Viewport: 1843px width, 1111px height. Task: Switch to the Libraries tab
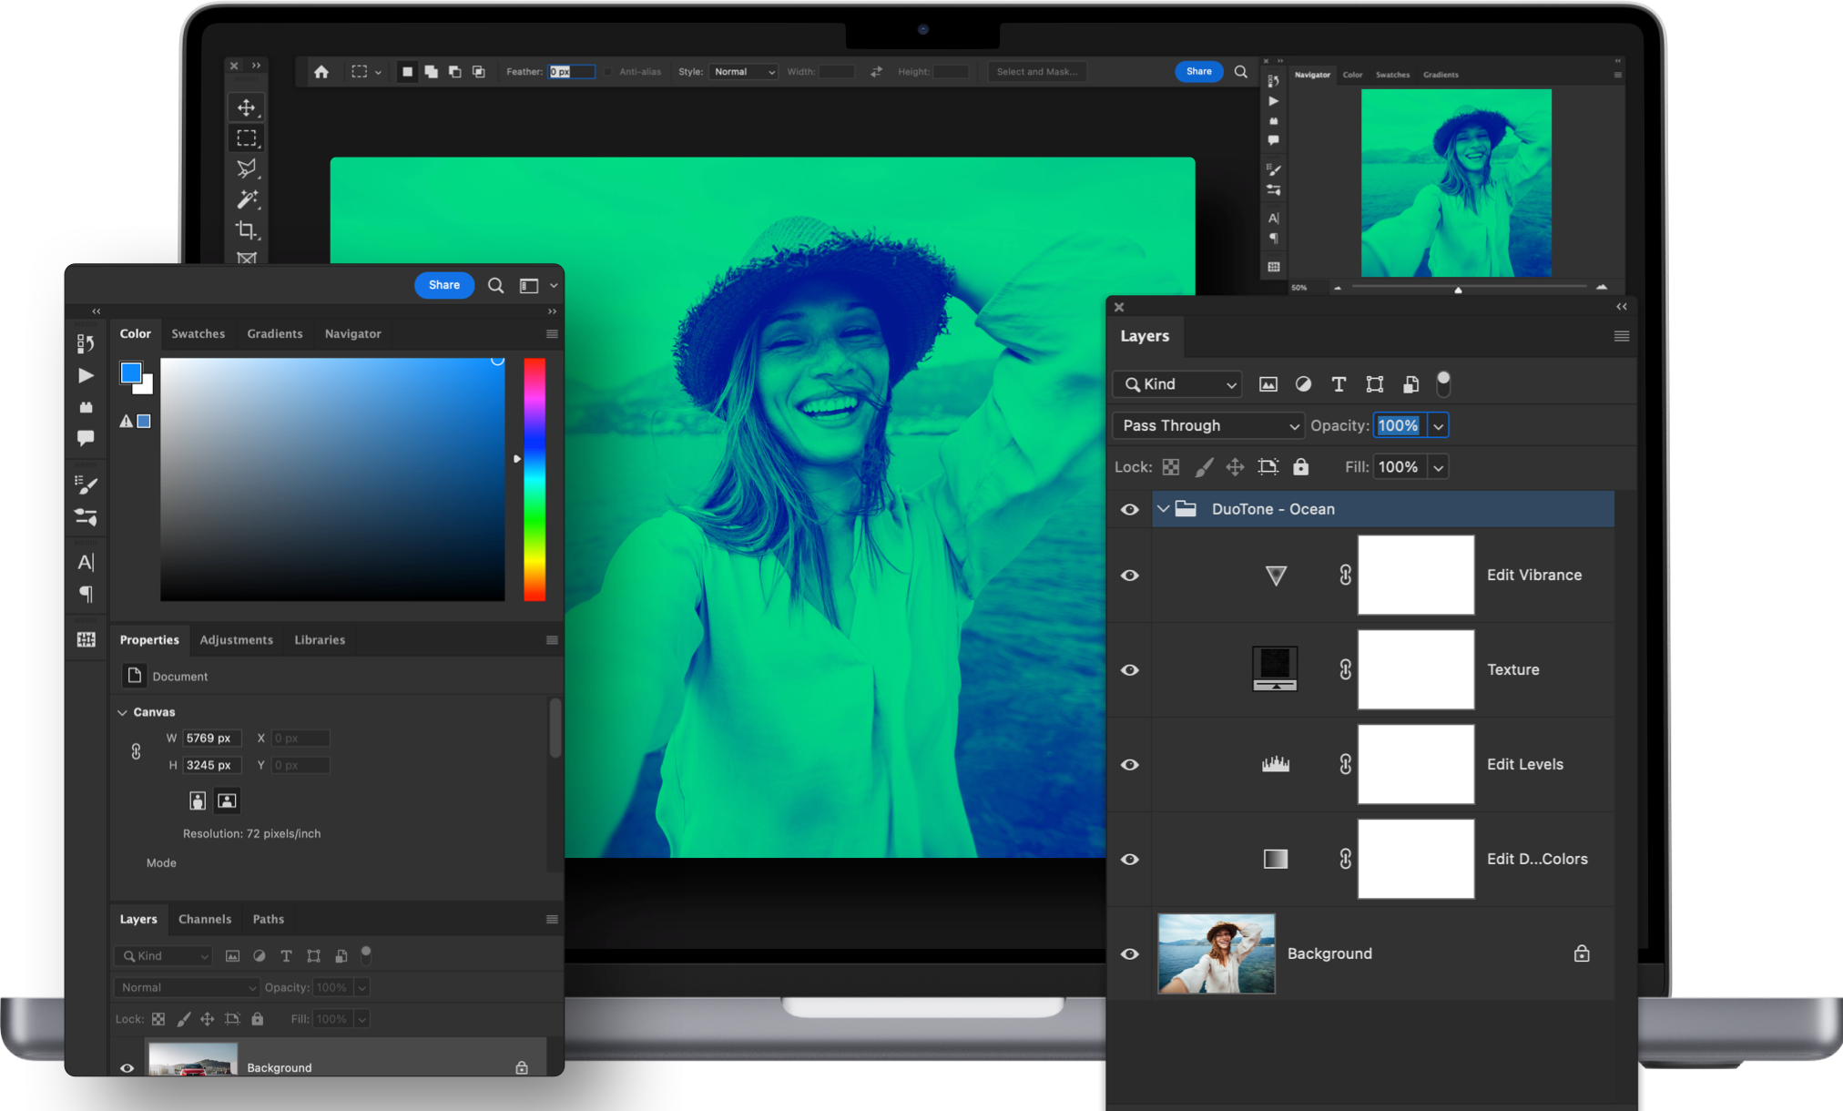pyautogui.click(x=320, y=639)
